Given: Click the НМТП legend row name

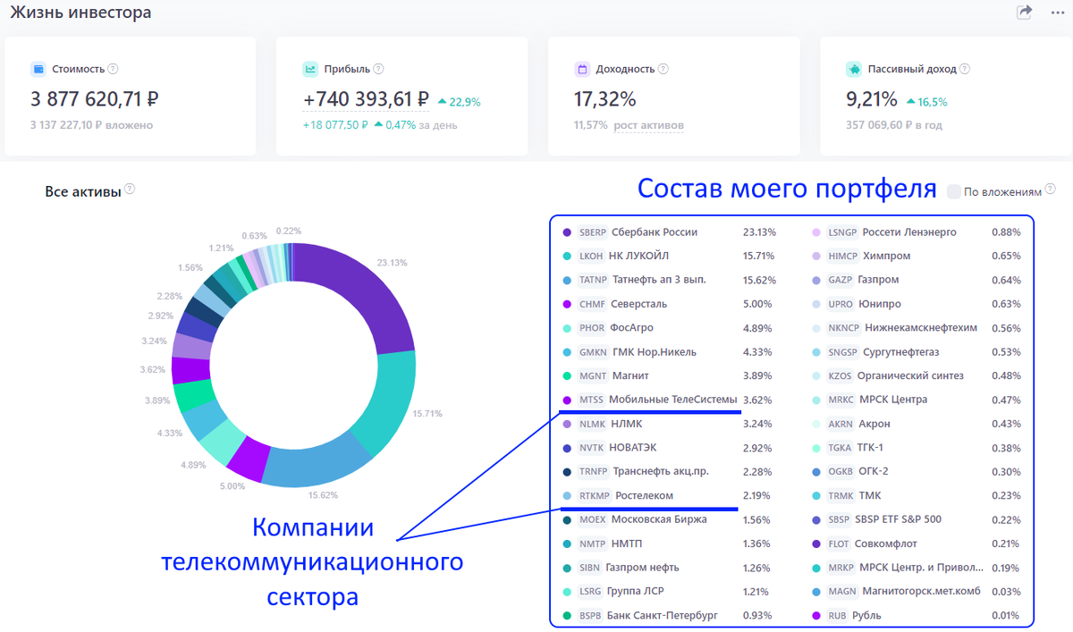Looking at the screenshot, I should click(629, 544).
